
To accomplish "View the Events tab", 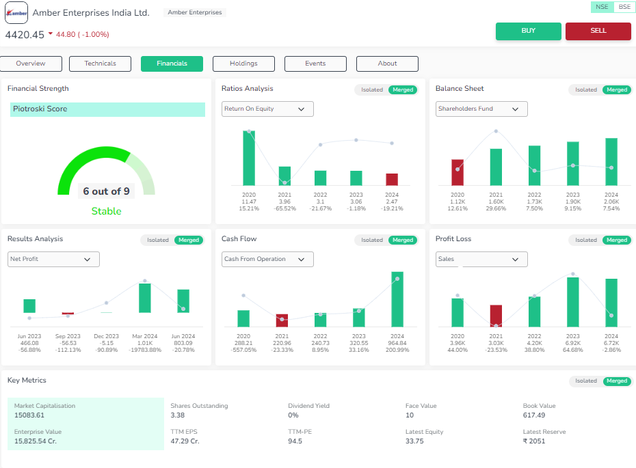I will coord(315,64).
